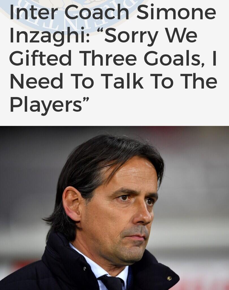
Task: Click the brass snap button on coat collar
Action: (169, 278)
